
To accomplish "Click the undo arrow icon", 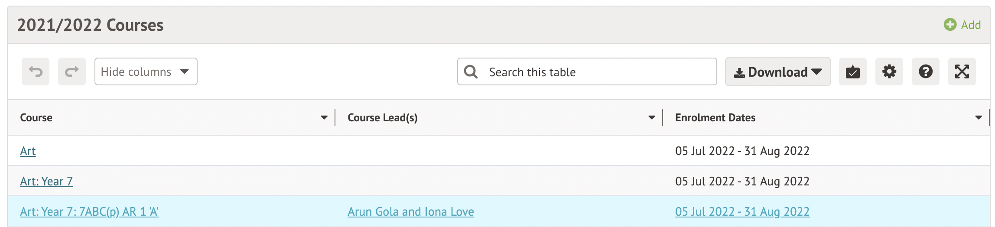I will pyautogui.click(x=36, y=71).
